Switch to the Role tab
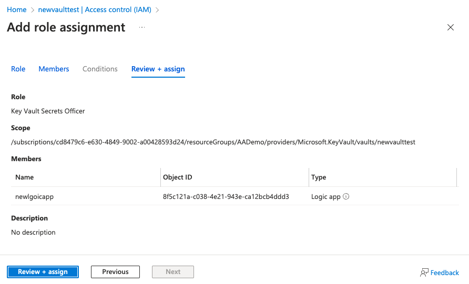The width and height of the screenshot is (469, 284). pos(18,69)
